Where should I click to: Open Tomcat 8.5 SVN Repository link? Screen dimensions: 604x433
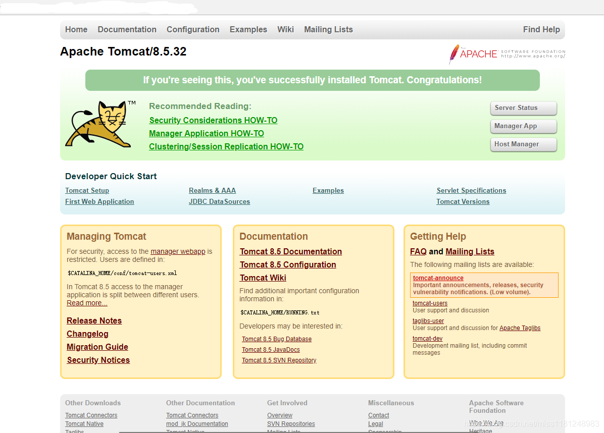tap(279, 360)
